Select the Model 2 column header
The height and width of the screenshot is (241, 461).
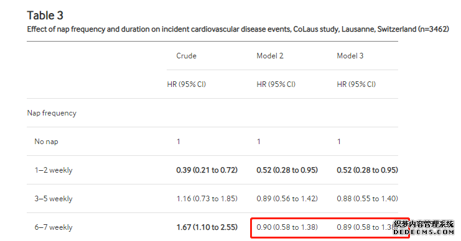269,56
